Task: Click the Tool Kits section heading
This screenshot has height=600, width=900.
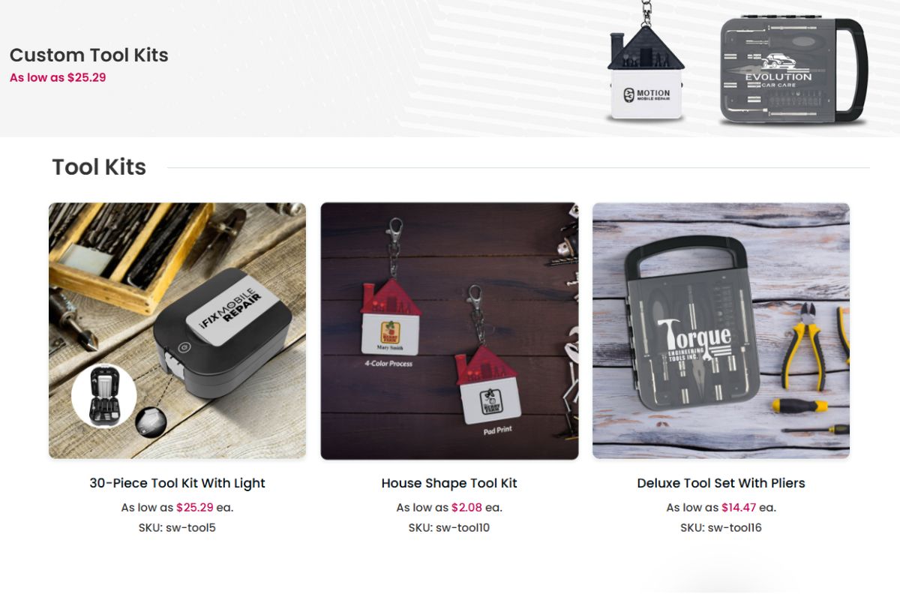Action: (x=99, y=166)
